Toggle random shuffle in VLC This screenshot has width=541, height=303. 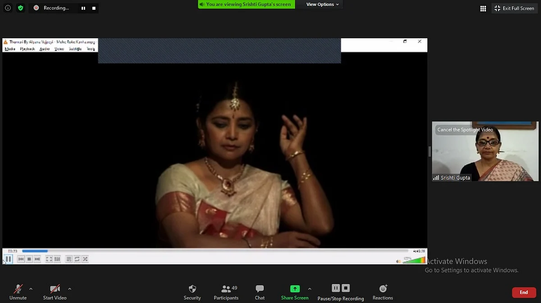tap(85, 259)
